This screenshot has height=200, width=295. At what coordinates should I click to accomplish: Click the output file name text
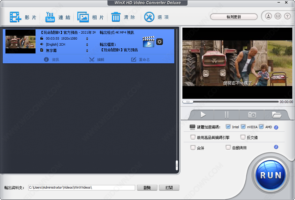(120, 50)
